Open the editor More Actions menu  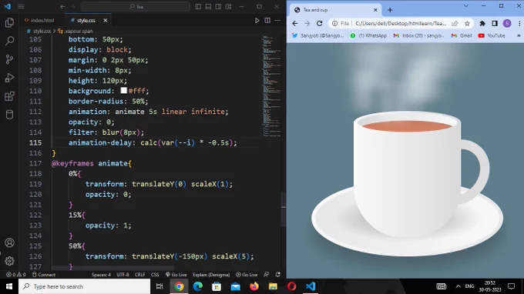click(277, 20)
